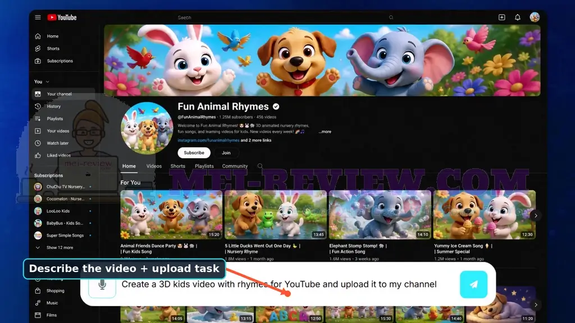Viewport: 575px width, 323px height.
Task: Click the Create video plus icon
Action: click(501, 17)
